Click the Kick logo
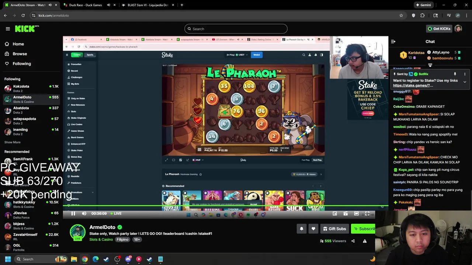This screenshot has height=265, width=472. click(27, 29)
